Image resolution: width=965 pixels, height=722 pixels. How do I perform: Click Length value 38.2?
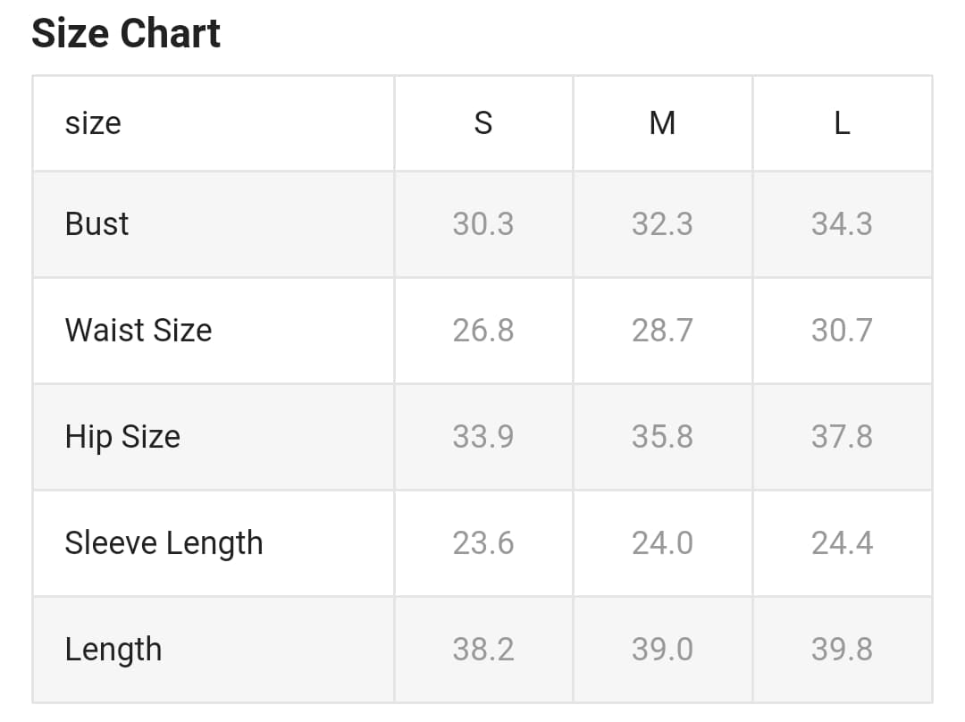(483, 649)
